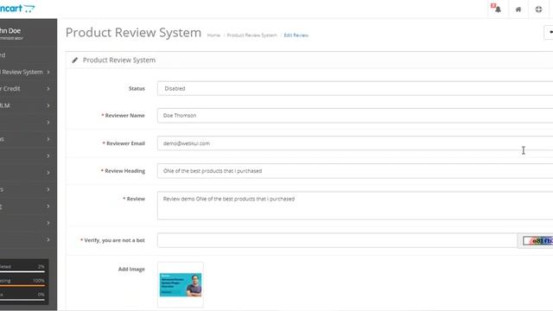Click the pencil icon beside panel title
Screen dimensions: 553x311
pyautogui.click(x=75, y=60)
